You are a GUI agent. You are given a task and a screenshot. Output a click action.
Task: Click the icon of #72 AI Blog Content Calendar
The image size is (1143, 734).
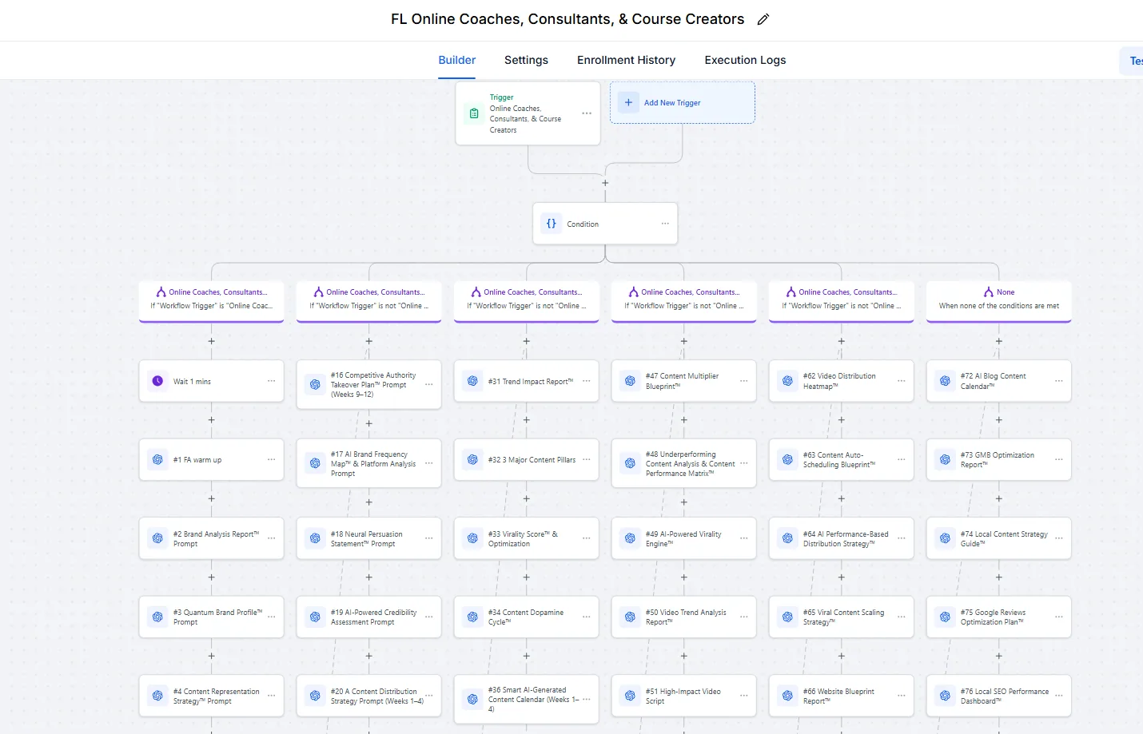click(x=945, y=381)
